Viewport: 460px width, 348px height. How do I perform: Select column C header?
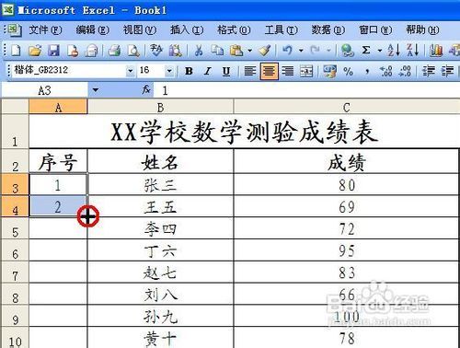(347, 107)
